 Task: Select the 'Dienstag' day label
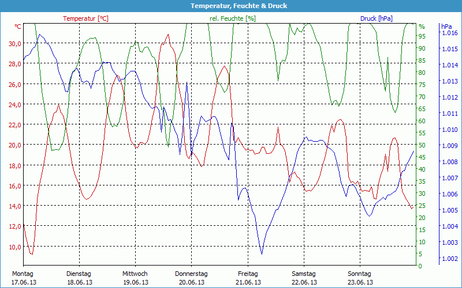click(79, 274)
